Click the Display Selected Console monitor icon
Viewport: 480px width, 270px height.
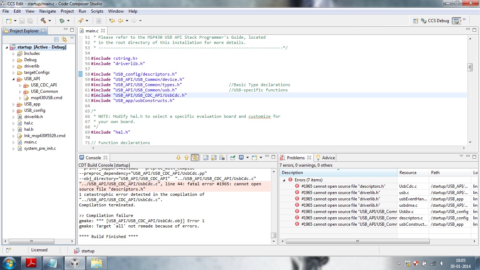241,157
